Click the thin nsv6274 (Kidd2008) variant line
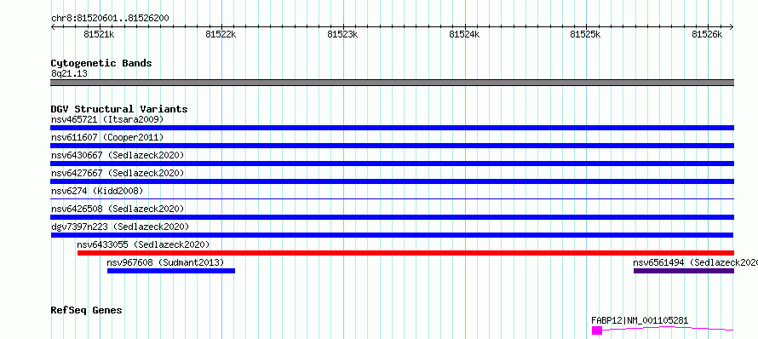 coord(392,198)
